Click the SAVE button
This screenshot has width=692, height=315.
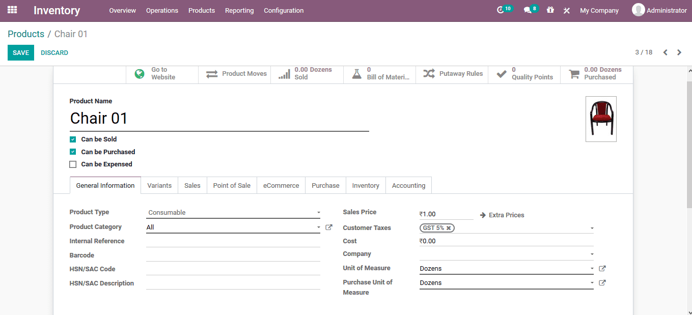[20, 52]
